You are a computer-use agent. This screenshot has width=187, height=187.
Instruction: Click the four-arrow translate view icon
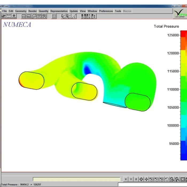[x=146, y=179]
